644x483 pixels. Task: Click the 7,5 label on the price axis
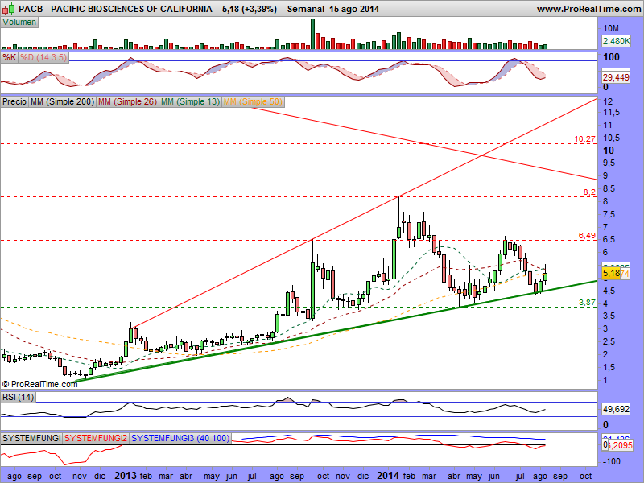point(609,214)
